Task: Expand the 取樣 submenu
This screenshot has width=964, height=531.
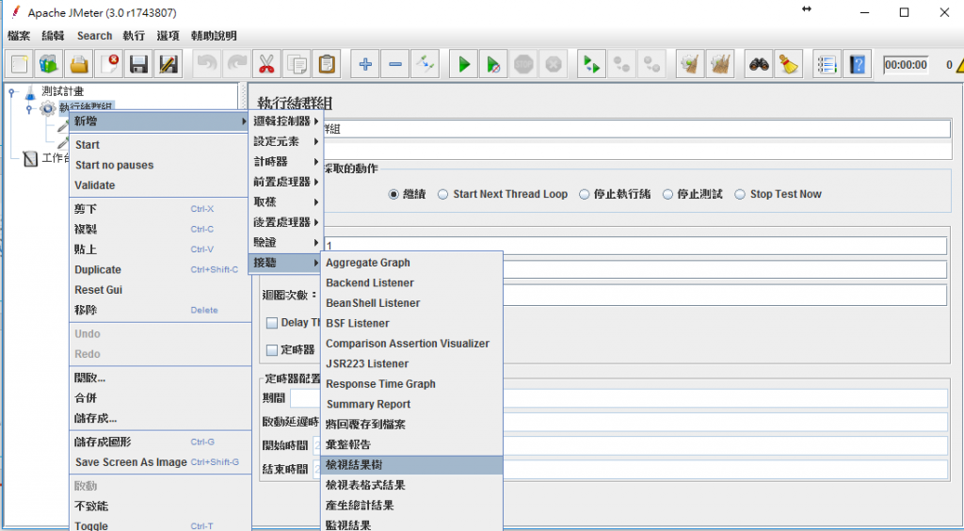Action: [286, 202]
